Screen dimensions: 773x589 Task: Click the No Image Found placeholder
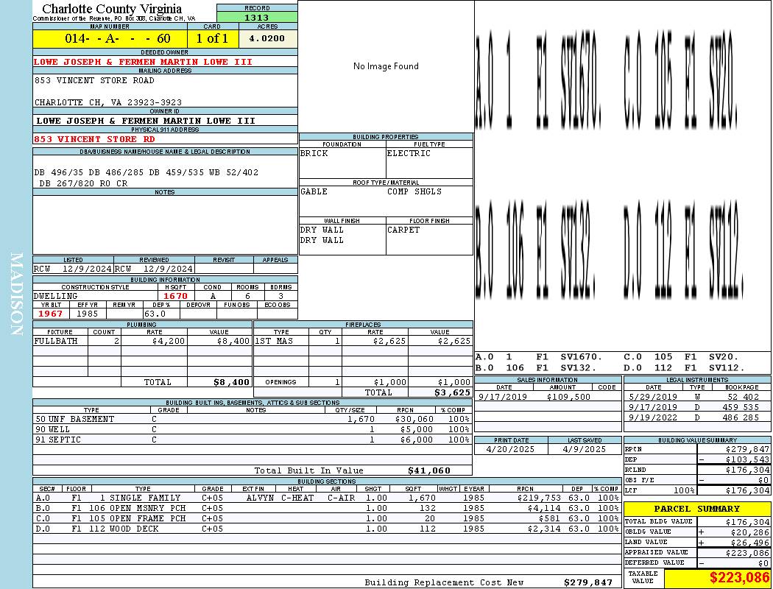coord(386,66)
